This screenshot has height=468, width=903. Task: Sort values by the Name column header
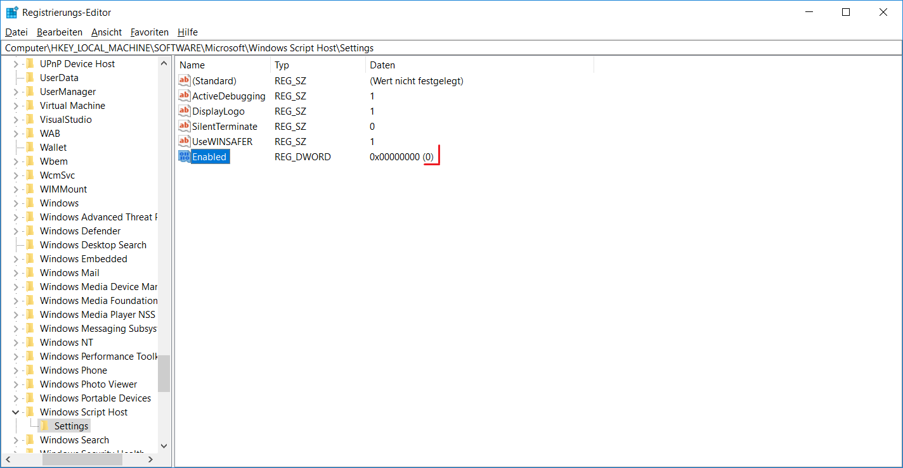223,65
